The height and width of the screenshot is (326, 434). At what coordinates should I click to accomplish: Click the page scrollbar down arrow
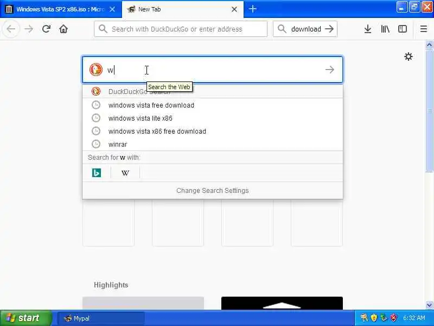point(429,305)
